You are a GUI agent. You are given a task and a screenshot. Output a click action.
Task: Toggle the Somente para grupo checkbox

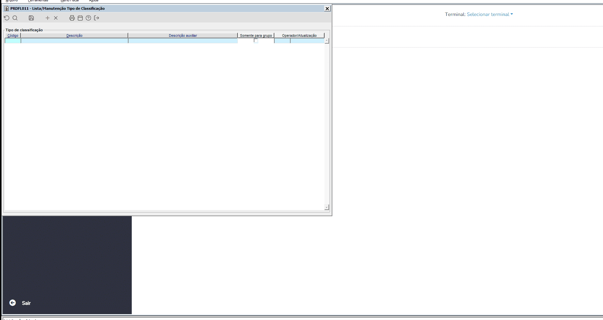pyautogui.click(x=256, y=41)
